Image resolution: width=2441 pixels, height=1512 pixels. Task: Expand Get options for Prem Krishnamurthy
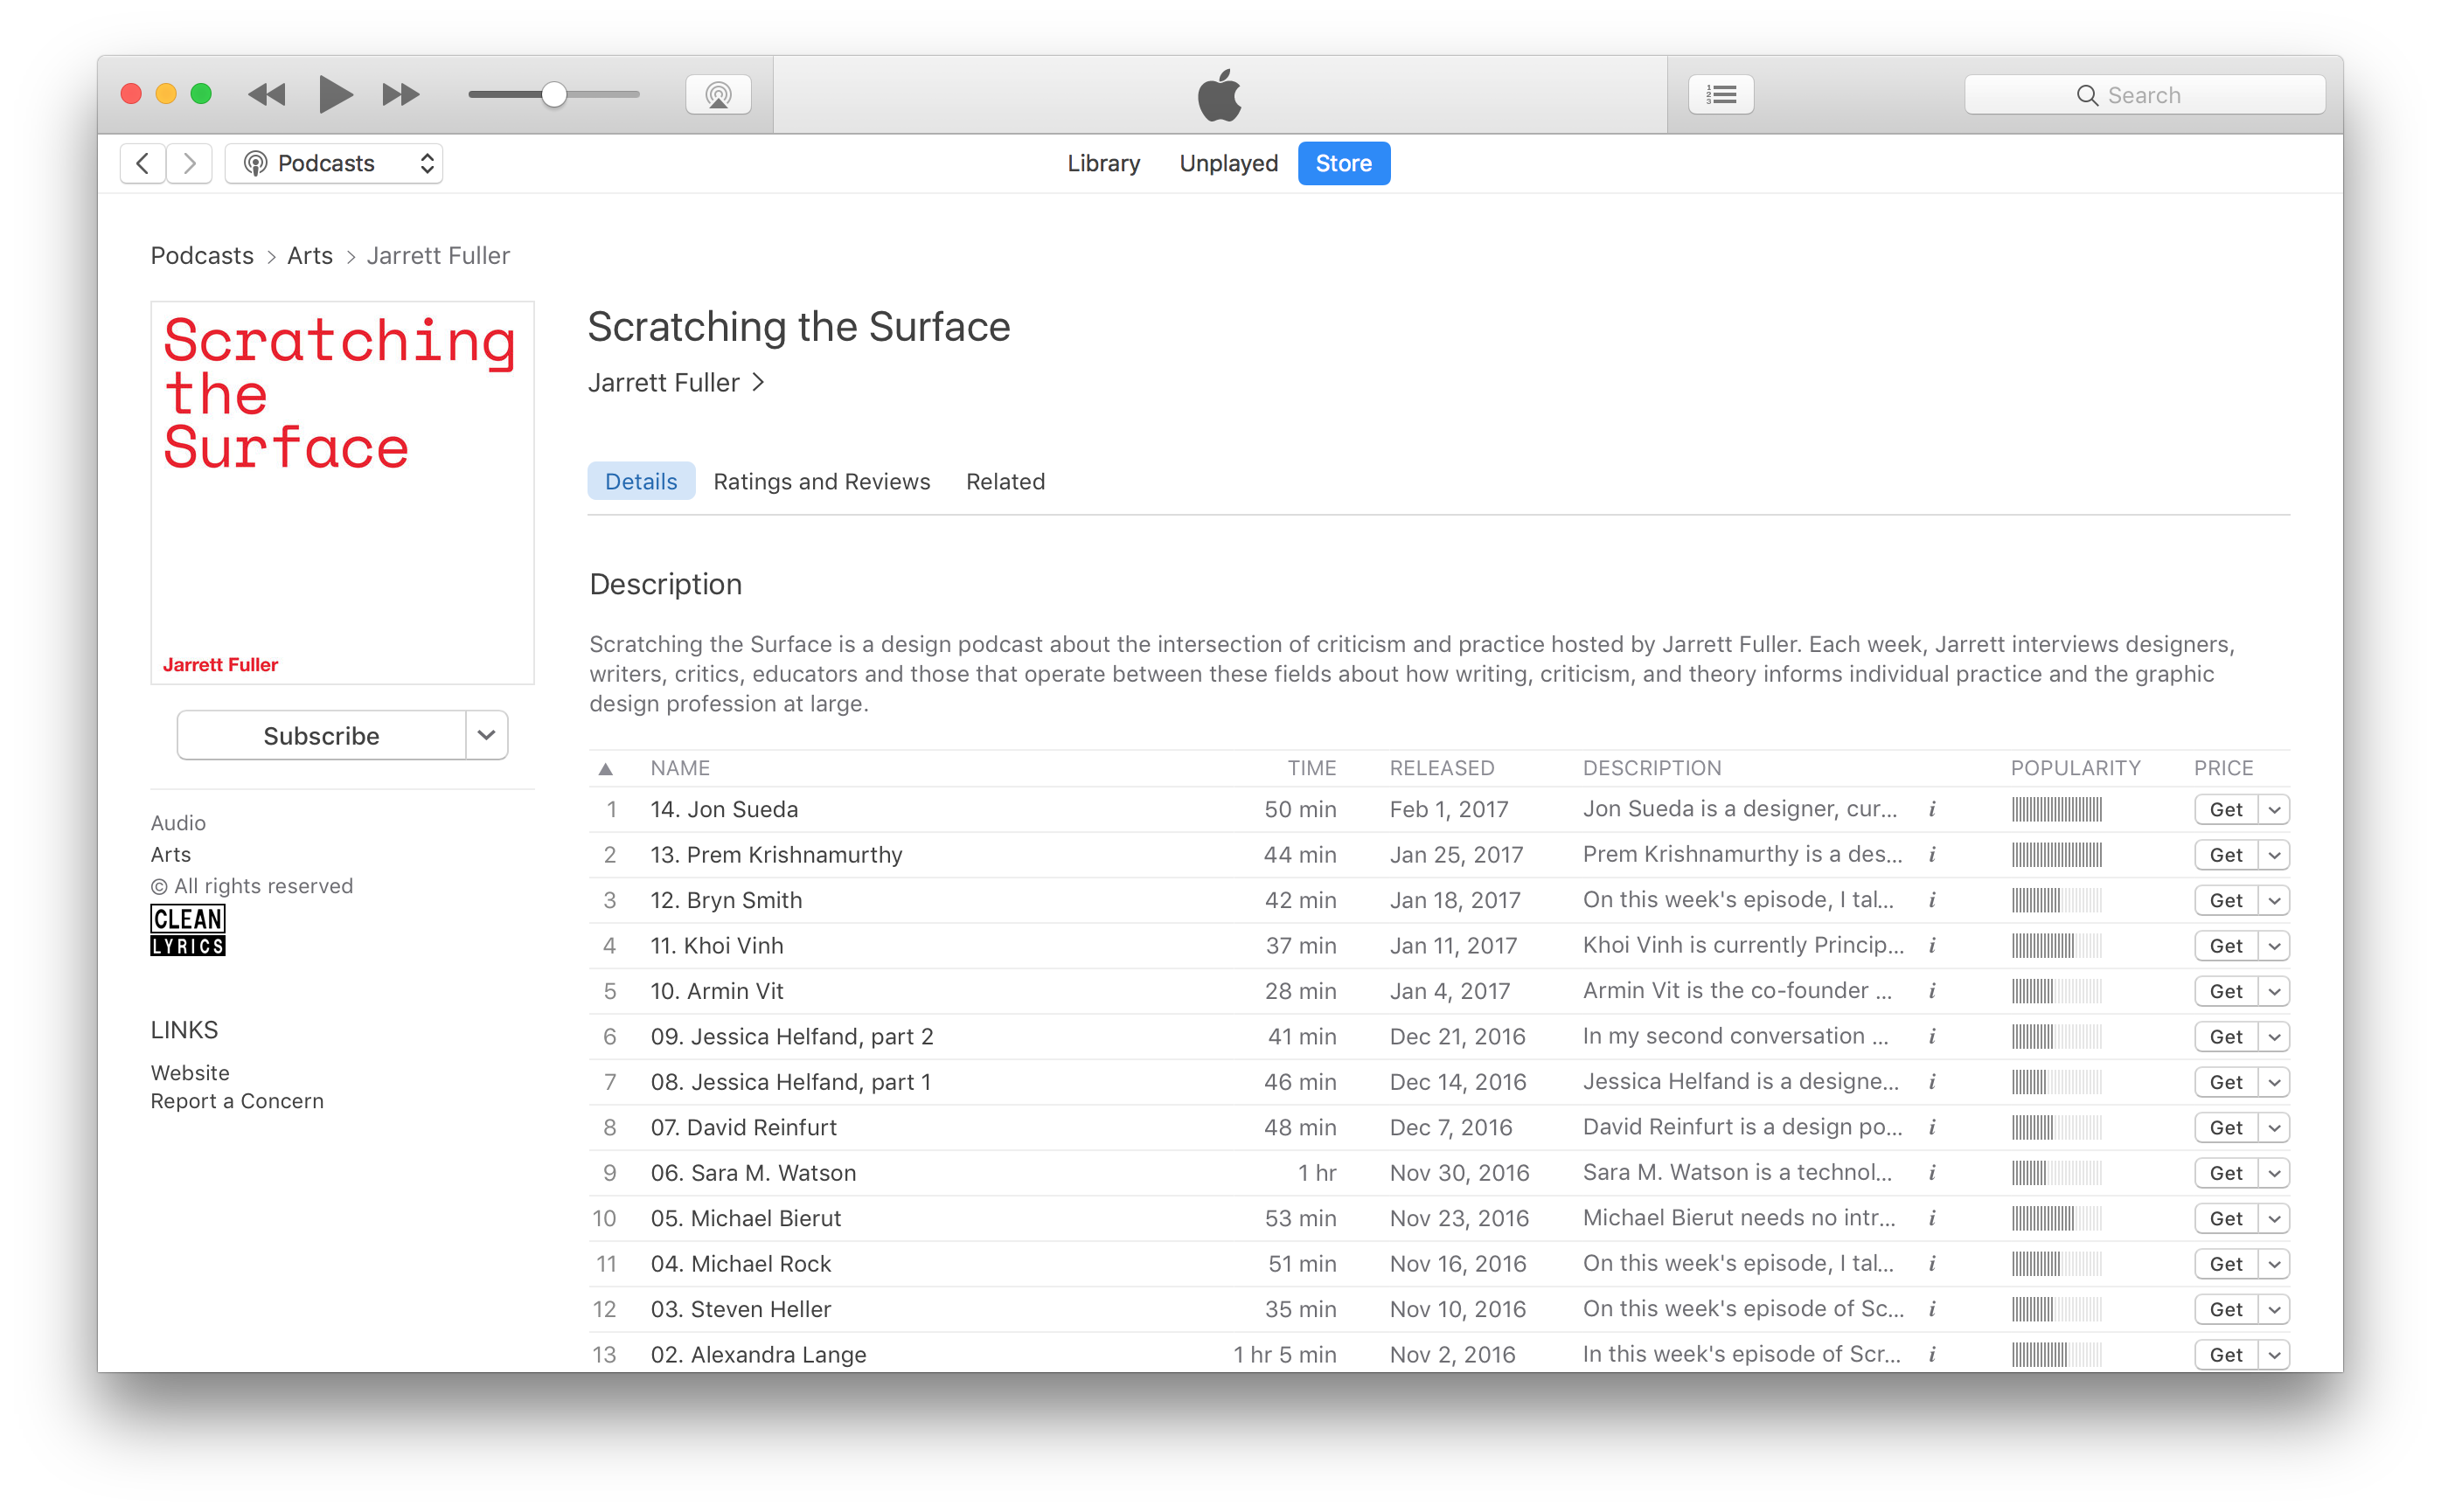[2274, 855]
